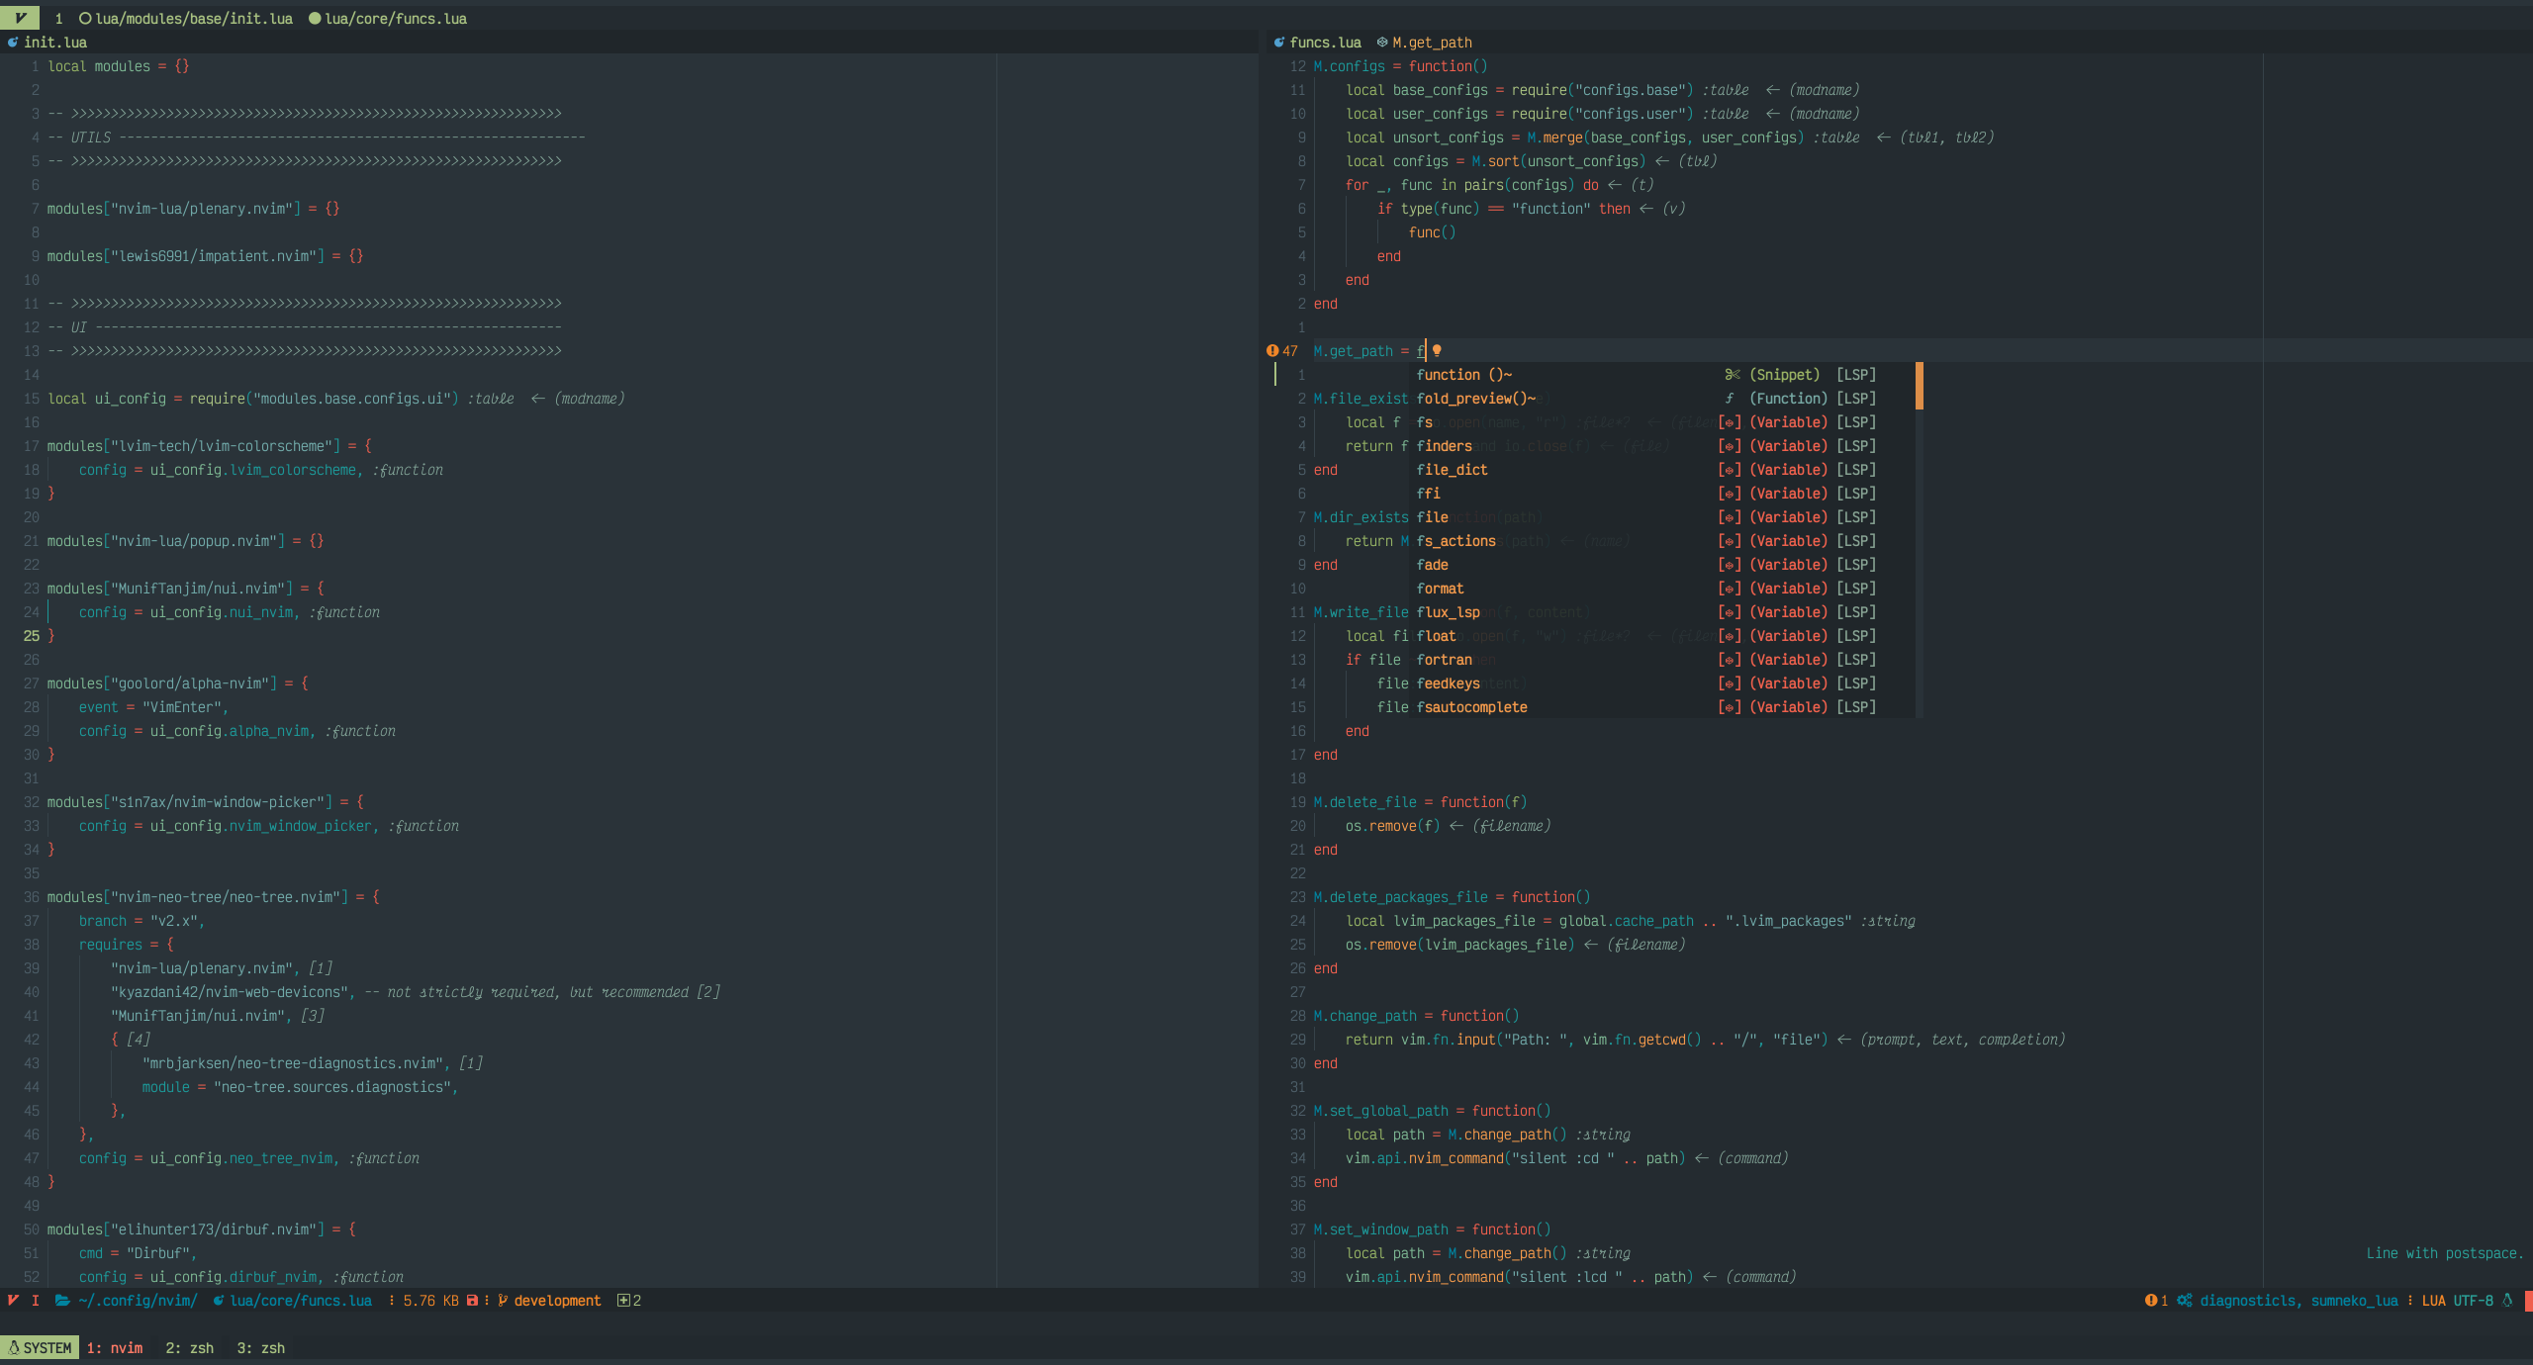The width and height of the screenshot is (2533, 1365).
Task: Click modules["goolord/alpha-nvim"] line in init.lua
Action: click(177, 683)
